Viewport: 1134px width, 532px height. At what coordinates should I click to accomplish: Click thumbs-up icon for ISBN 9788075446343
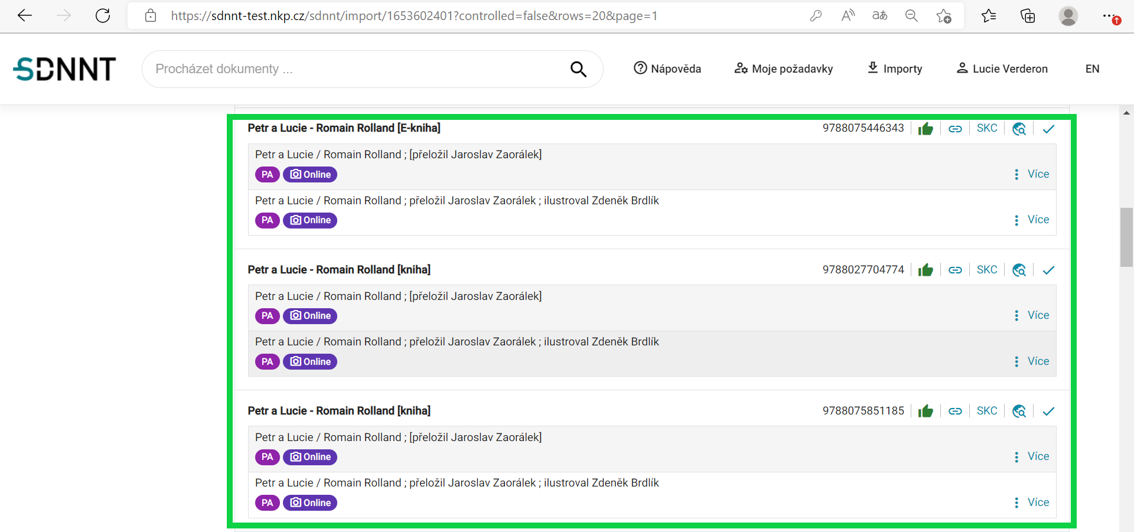coord(926,129)
